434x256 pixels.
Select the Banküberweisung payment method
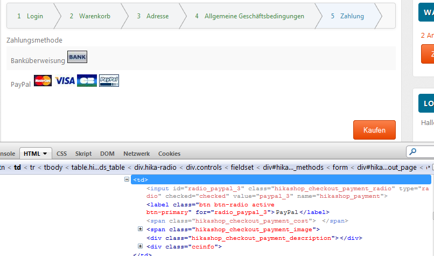pos(38,61)
